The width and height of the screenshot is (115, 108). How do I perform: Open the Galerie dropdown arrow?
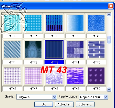coord(55,97)
